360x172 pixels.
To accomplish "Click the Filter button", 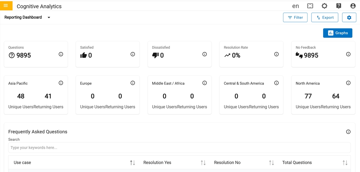I will 295,17.
